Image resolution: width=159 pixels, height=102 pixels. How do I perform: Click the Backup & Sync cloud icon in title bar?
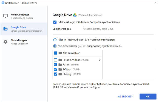3,3
